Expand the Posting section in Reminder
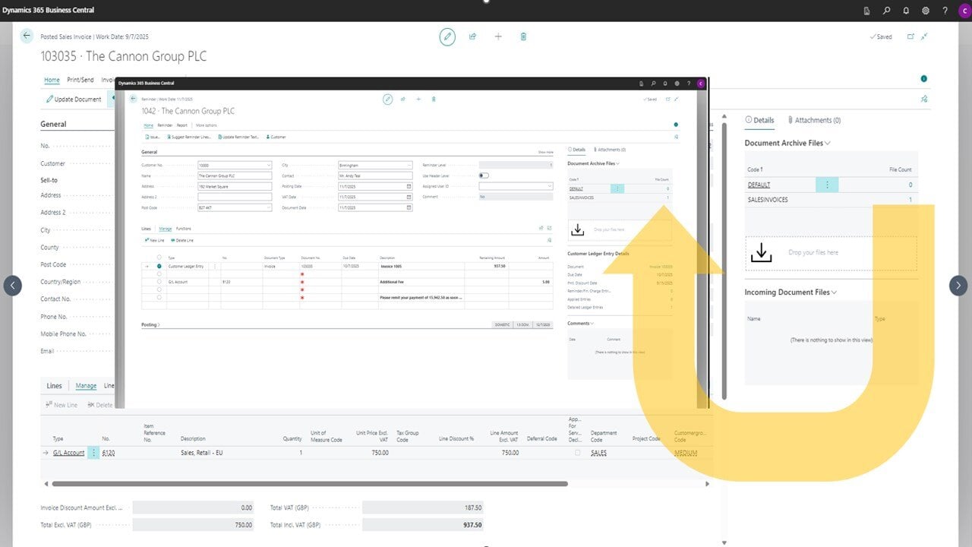The width and height of the screenshot is (972, 547). (x=150, y=324)
